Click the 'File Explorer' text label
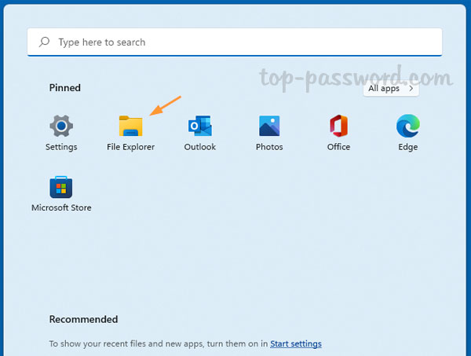Image resolution: width=471 pixels, height=356 pixels. 130,147
